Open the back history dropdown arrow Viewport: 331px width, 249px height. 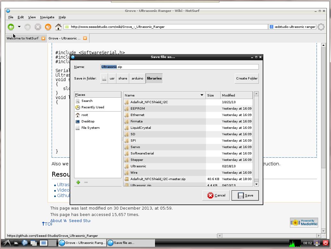pyautogui.click(x=19, y=27)
